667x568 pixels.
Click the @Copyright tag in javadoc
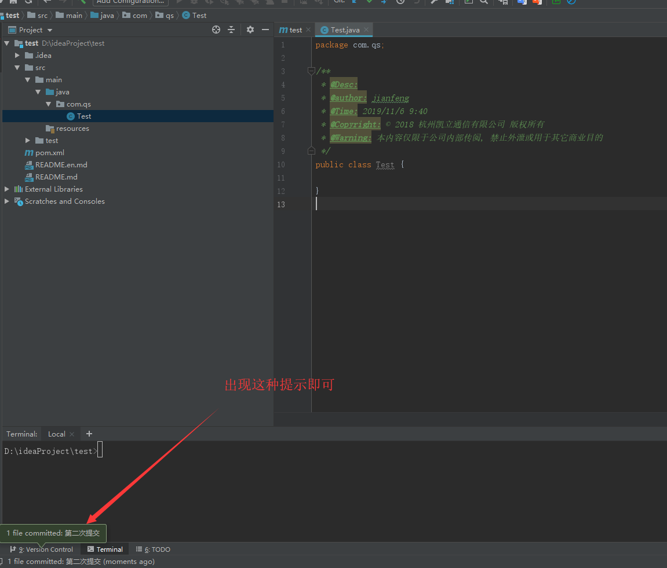(x=355, y=124)
